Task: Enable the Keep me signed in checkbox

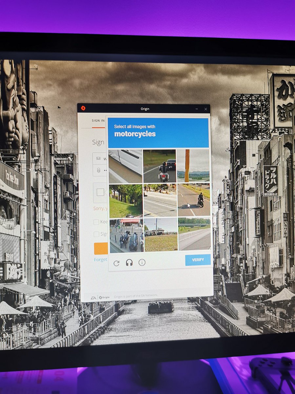Action: 96,222
